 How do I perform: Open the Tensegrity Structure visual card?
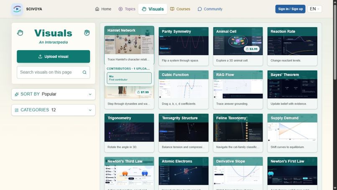pos(184,133)
